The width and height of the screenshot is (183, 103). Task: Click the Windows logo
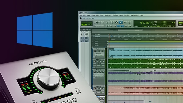pos(35,30)
